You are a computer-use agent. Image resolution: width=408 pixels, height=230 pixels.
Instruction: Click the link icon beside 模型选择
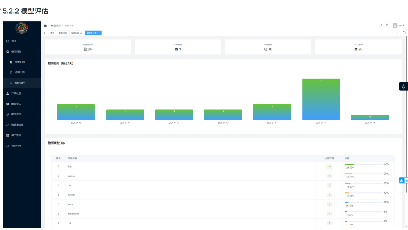[x=8, y=114]
